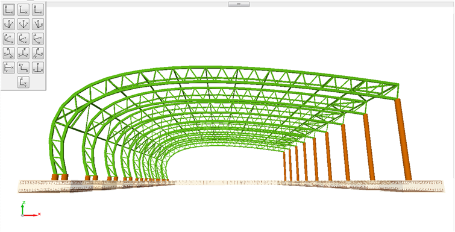Image resolution: width=455 pixels, height=232 pixels.
Task: Pick the centered upward-fanning Y-Z-X perspective view icon
Action: [24, 24]
